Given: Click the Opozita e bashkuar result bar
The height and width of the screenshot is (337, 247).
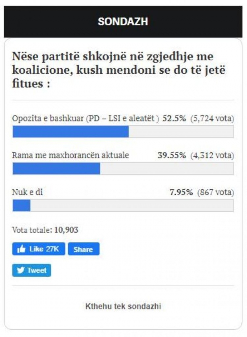Looking at the screenshot, I should click(123, 132).
